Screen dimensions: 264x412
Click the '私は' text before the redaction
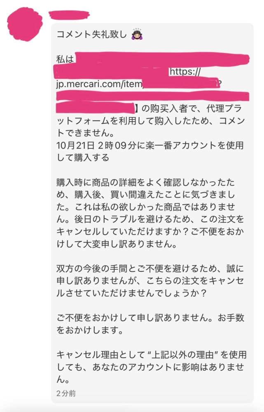(65, 59)
